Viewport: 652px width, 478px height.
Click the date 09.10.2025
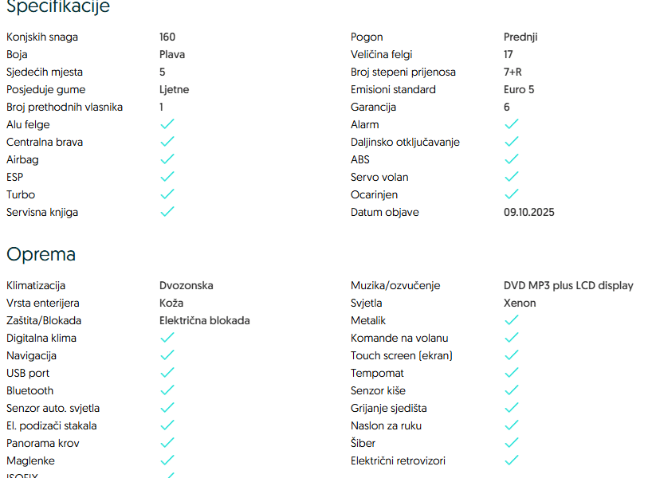pyautogui.click(x=529, y=212)
